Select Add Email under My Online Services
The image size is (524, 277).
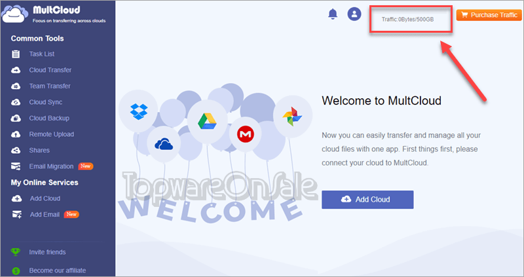click(45, 215)
